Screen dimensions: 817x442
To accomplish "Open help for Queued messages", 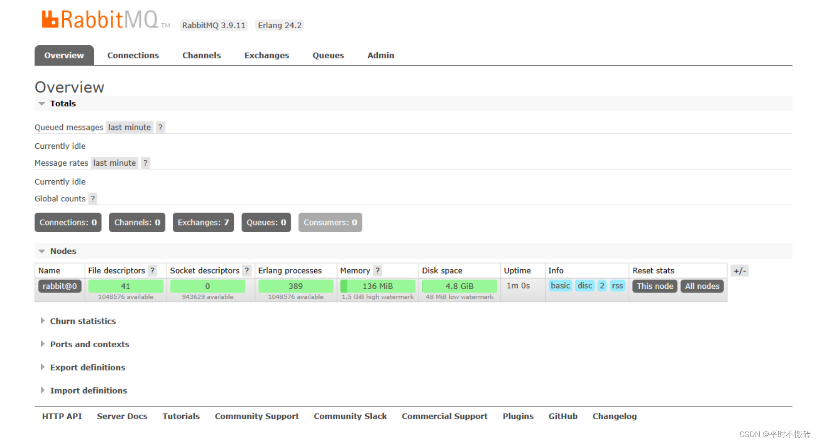I will [x=160, y=127].
